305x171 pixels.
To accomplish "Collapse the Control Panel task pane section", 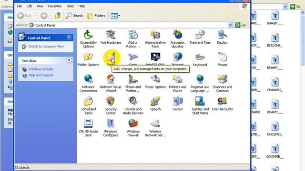I will point(69,38).
